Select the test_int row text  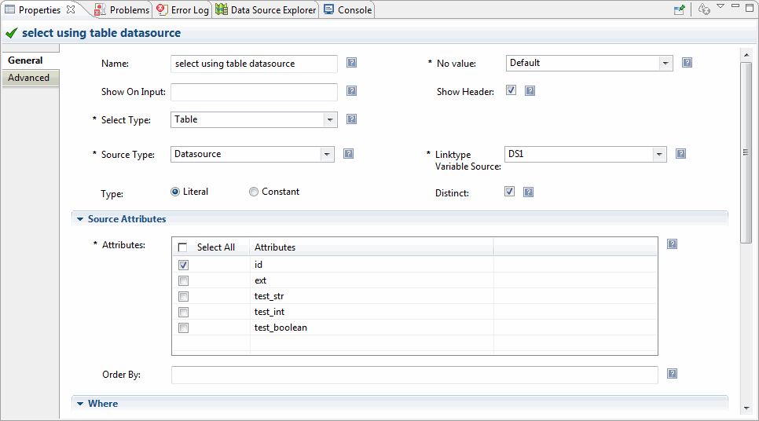point(269,312)
